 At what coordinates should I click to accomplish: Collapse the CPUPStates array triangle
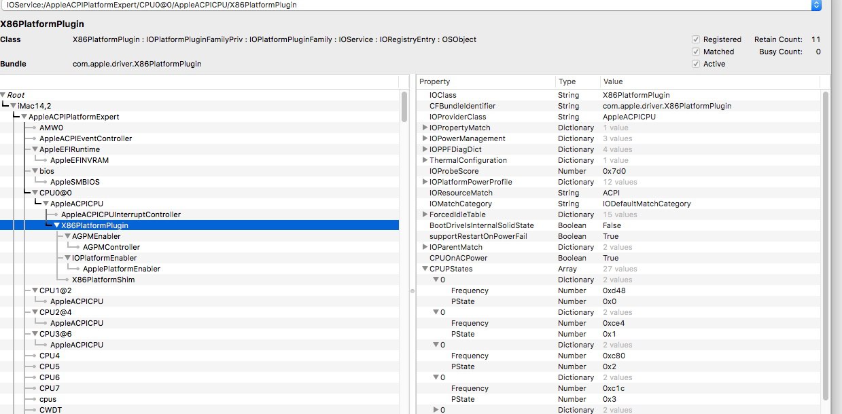click(425, 269)
